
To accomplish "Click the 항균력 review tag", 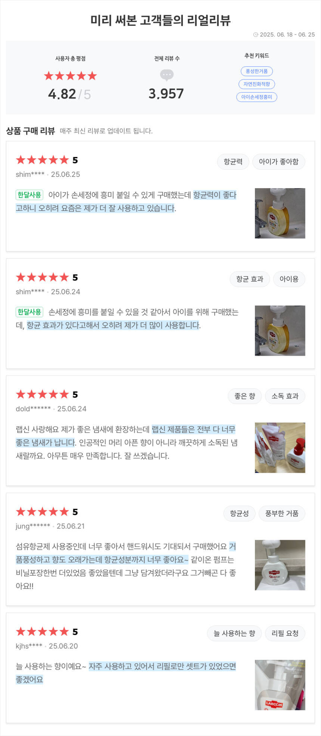I will pos(233,162).
